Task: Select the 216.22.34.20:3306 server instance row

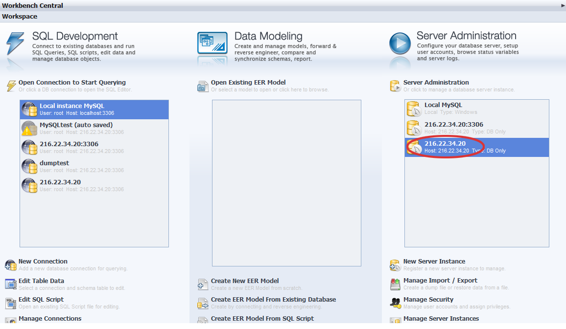Action: point(477,128)
